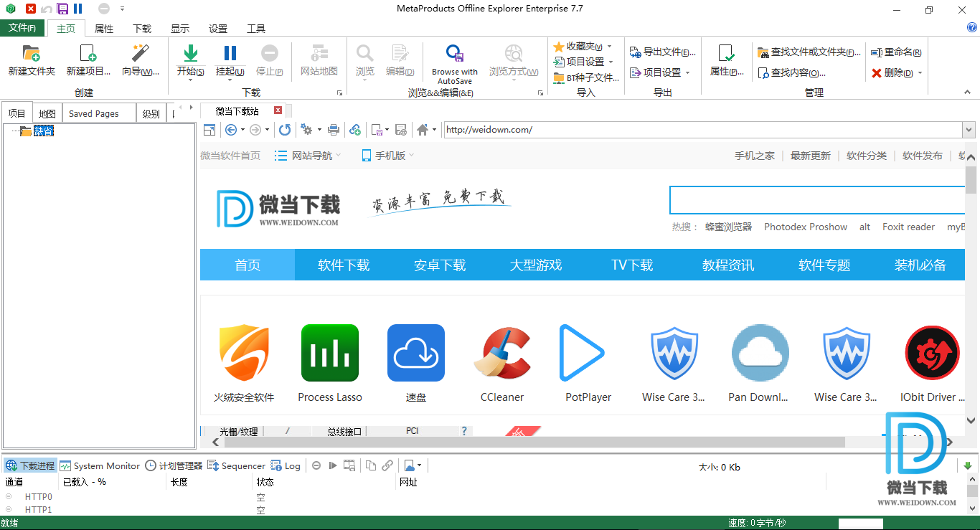
Task: Click 教程资讯 in the website nav bar
Action: 728,265
